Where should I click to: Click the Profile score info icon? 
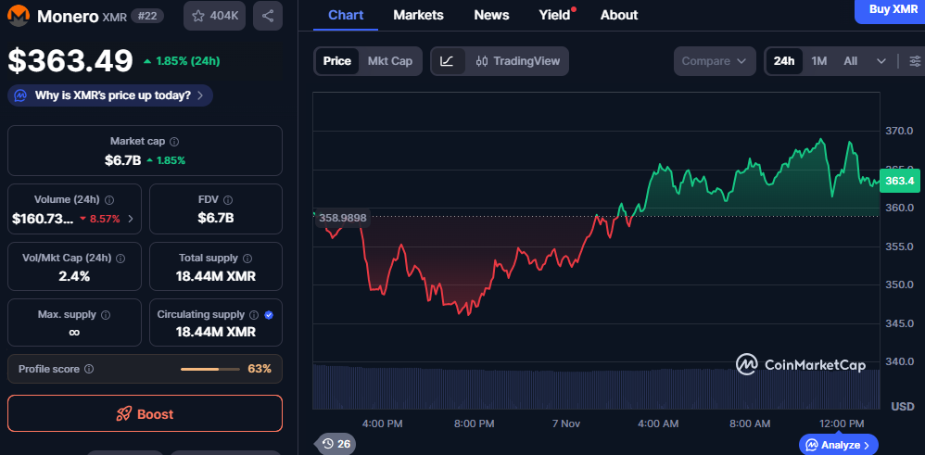point(89,369)
